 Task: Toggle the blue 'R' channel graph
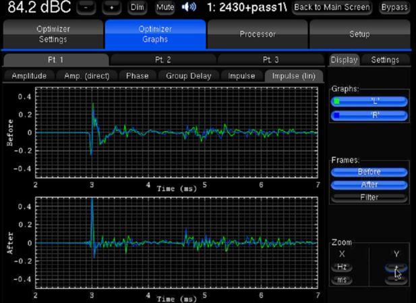pyautogui.click(x=369, y=115)
